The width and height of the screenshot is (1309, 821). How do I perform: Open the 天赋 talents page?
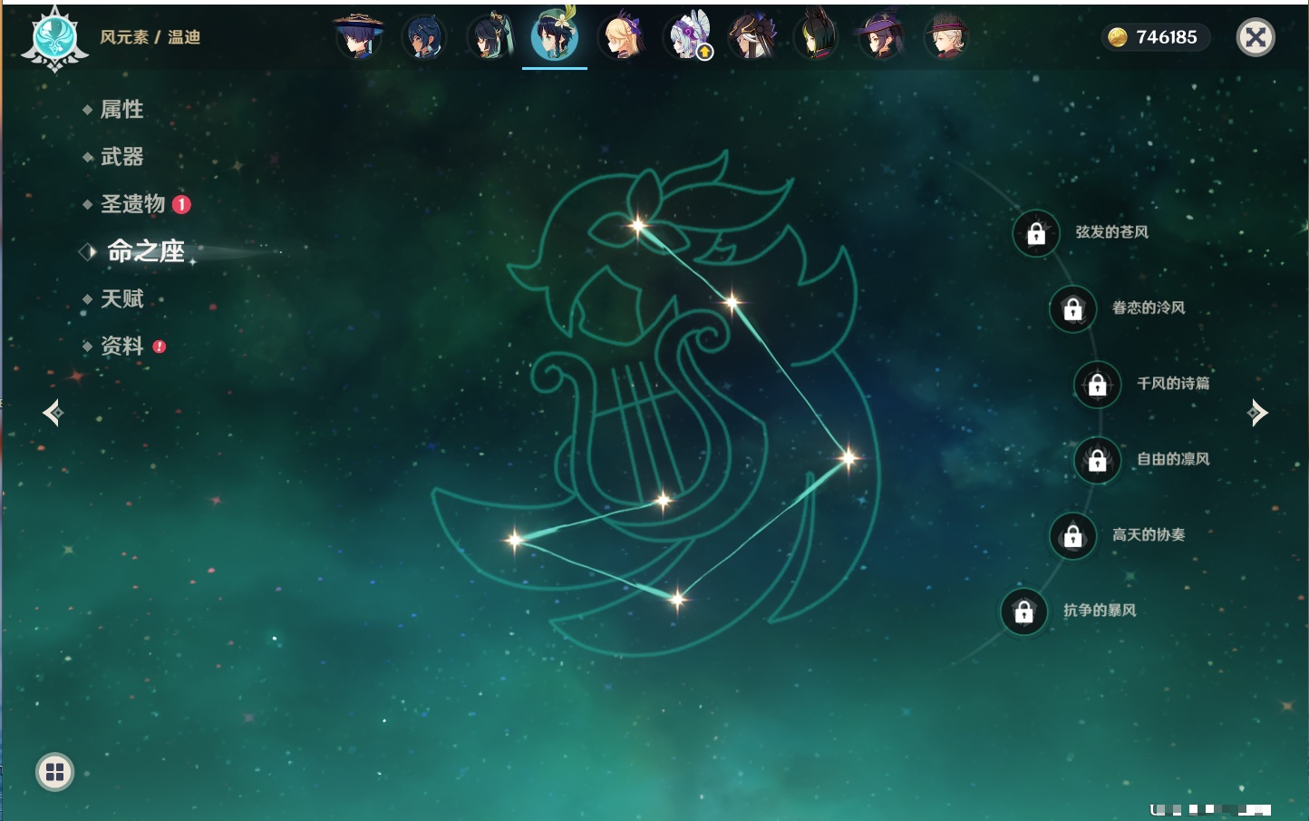[121, 298]
